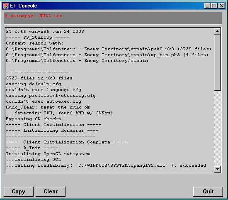Screen dimensions: 228x200
Task: Click "couldn't exec autoexec.cfg" line
Action: (x=44, y=101)
